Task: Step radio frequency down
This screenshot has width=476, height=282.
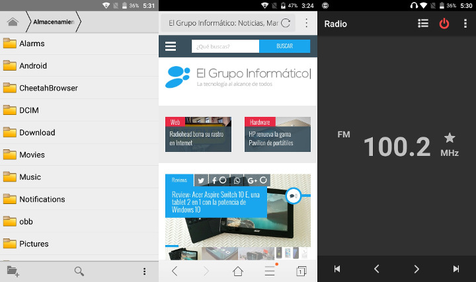Action: pos(377,269)
